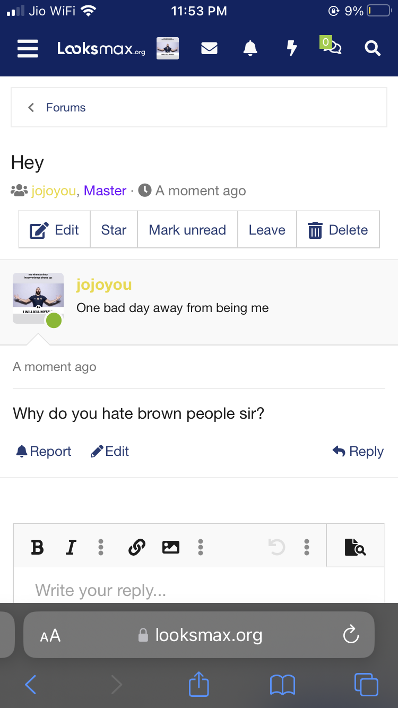Open the envelope inbox icon
The image size is (398, 708).
[210, 48]
